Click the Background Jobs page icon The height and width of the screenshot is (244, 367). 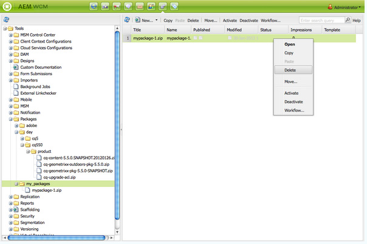16,87
